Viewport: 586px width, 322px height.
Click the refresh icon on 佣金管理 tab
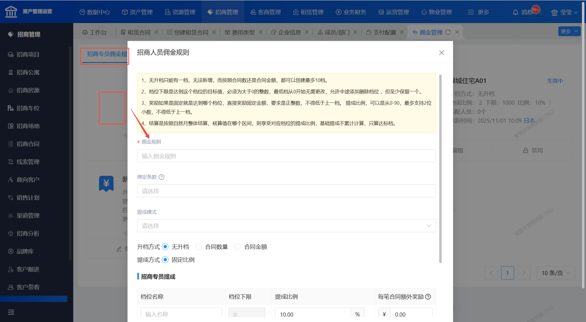click(x=448, y=32)
